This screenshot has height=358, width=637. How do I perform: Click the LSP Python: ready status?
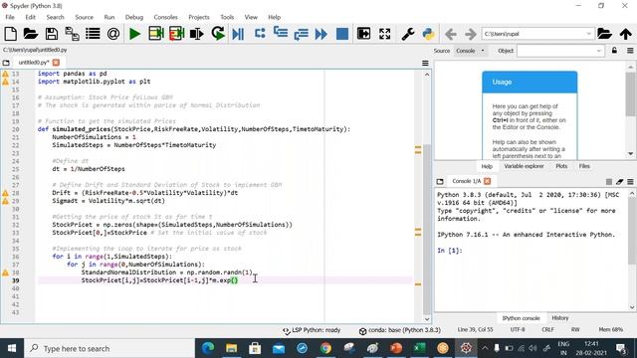click(312, 330)
